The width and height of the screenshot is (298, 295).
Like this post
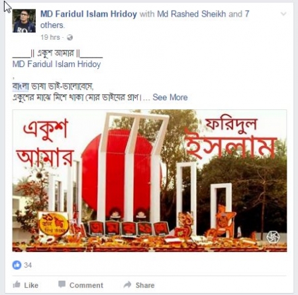26,285
